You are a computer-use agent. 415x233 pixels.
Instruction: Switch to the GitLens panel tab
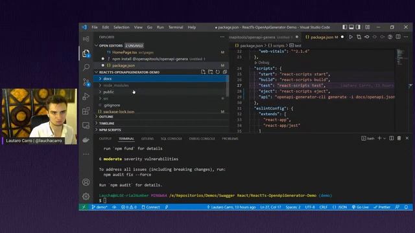[147, 139]
